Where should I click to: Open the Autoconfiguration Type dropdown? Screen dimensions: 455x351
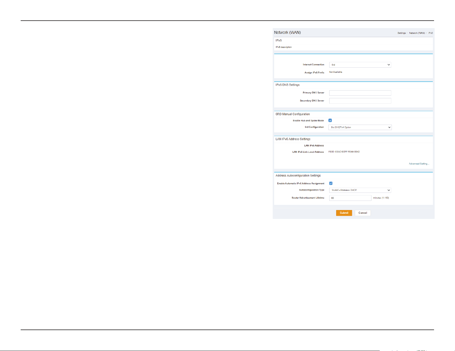tap(360, 190)
